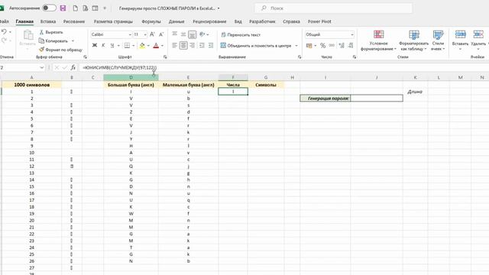Viewport: 489px width, 275px height.
Task: Click the yellow Fill Color swatch
Action: (x=142, y=46)
